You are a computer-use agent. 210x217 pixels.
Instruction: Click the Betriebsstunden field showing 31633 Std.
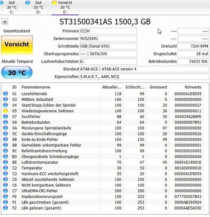click(193, 62)
